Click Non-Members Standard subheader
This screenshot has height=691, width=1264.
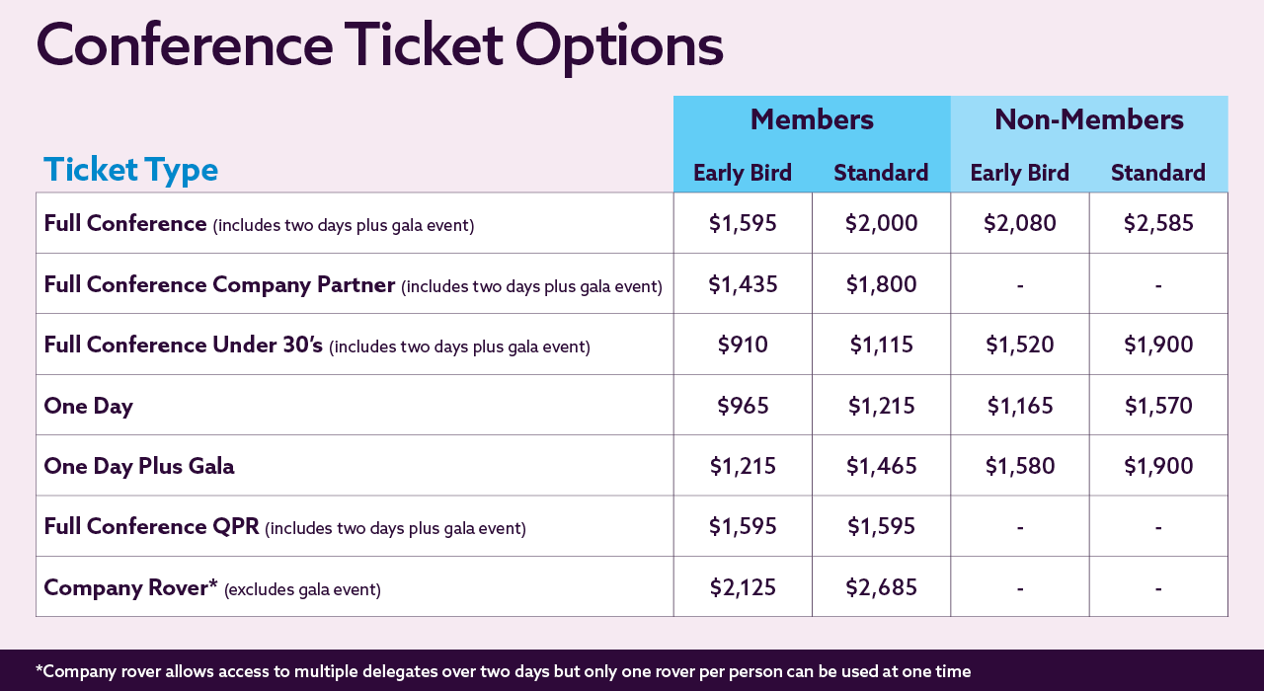point(1158,173)
